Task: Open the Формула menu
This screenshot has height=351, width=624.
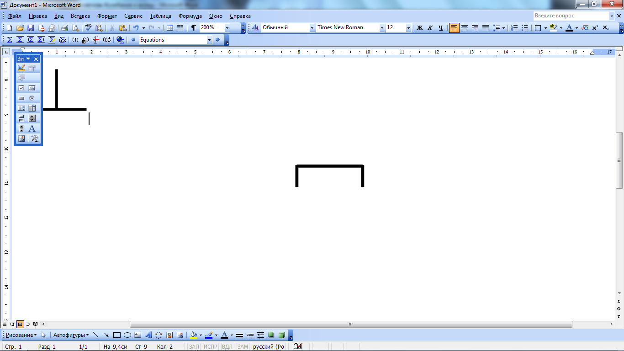Action: [x=190, y=16]
